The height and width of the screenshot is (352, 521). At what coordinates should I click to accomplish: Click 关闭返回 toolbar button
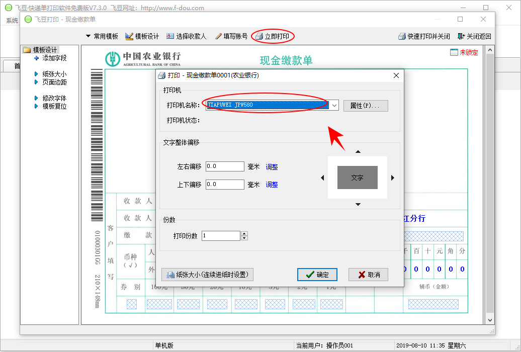click(475, 36)
